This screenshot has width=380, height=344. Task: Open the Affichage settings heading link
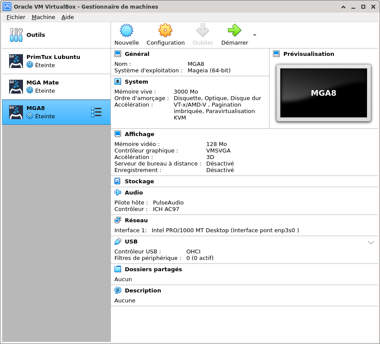[140, 134]
